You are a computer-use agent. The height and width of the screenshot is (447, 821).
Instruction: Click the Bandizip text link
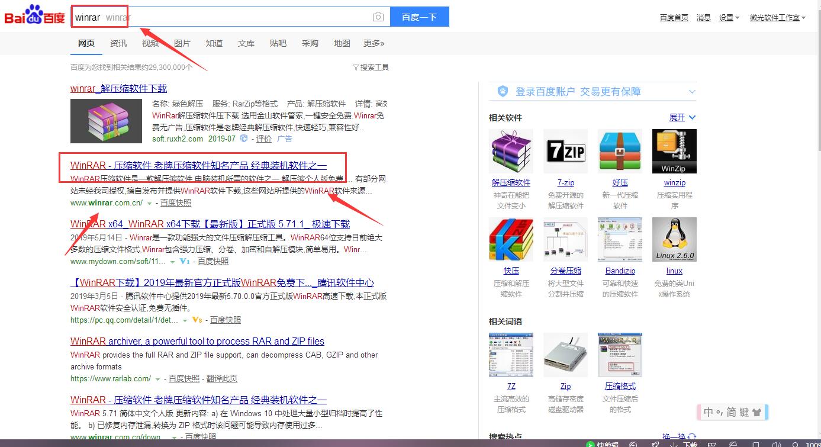coord(620,271)
